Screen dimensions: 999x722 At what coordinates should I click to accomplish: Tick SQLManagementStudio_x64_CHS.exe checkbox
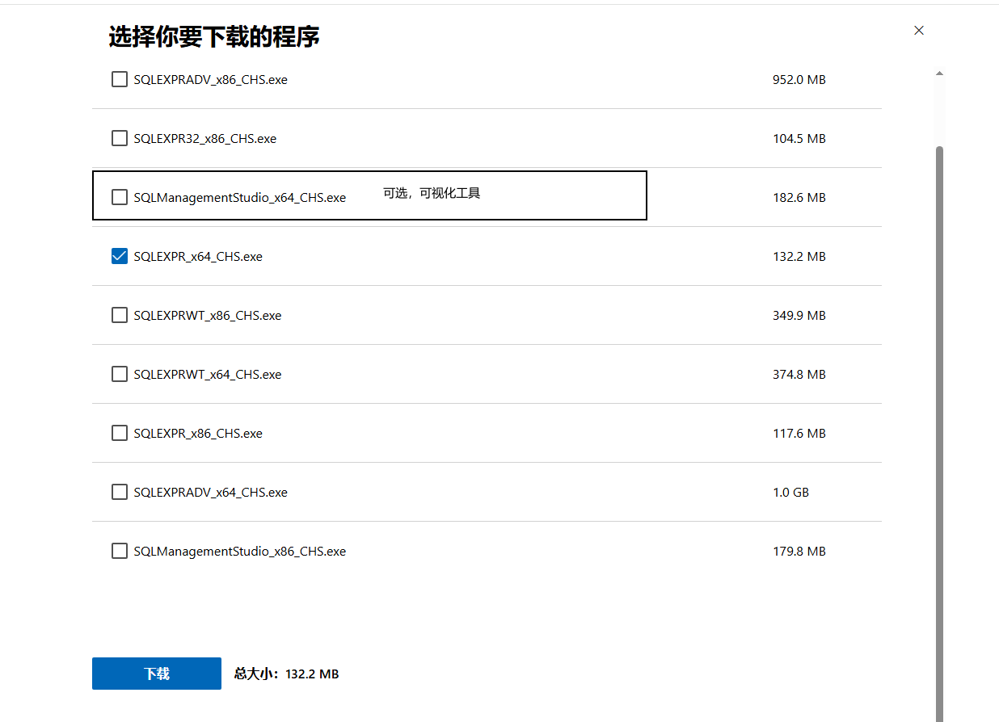click(120, 198)
